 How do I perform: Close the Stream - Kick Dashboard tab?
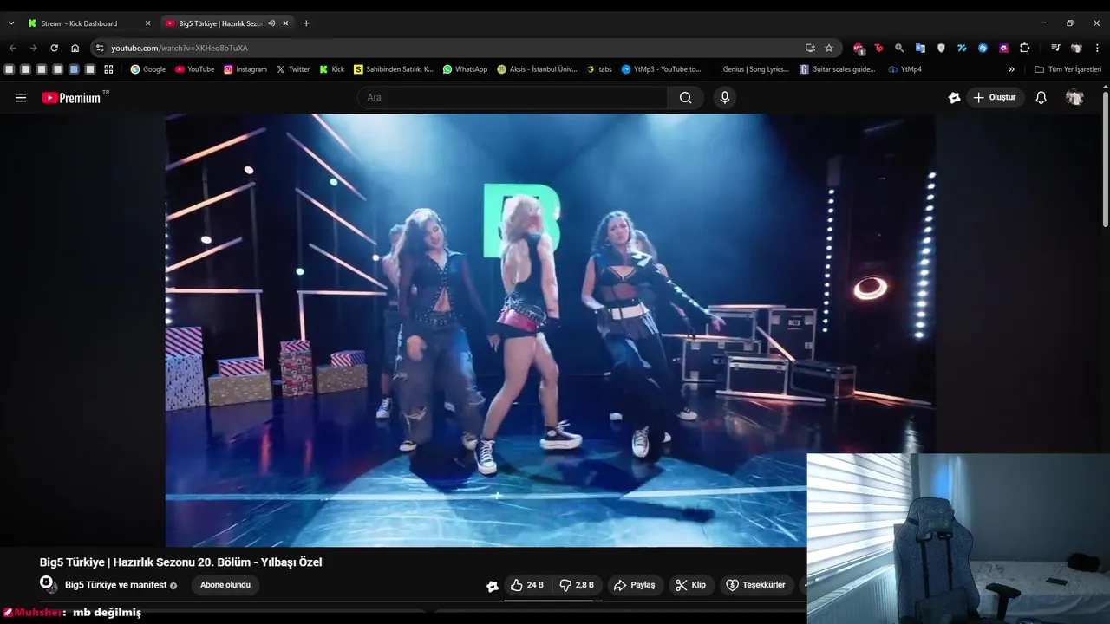[x=147, y=23]
